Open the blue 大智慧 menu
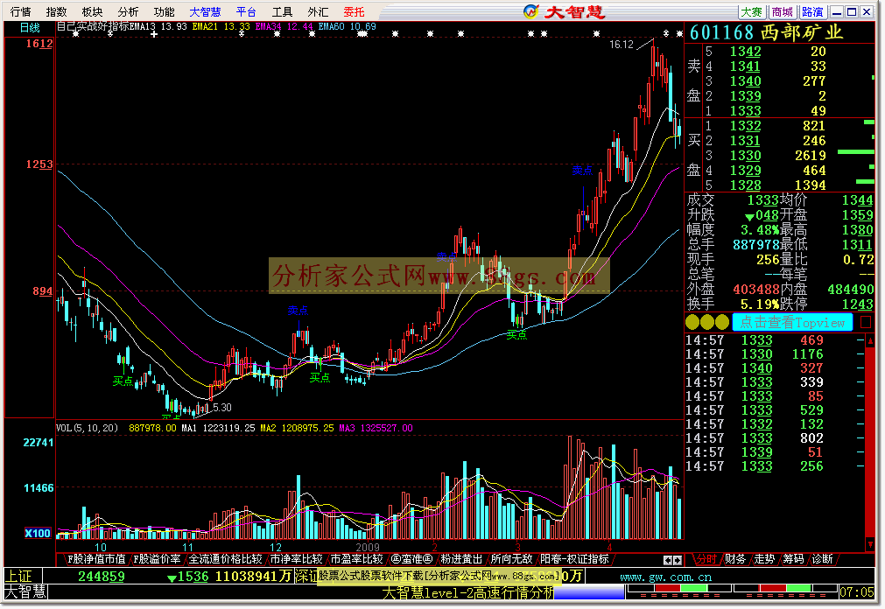 point(205,12)
